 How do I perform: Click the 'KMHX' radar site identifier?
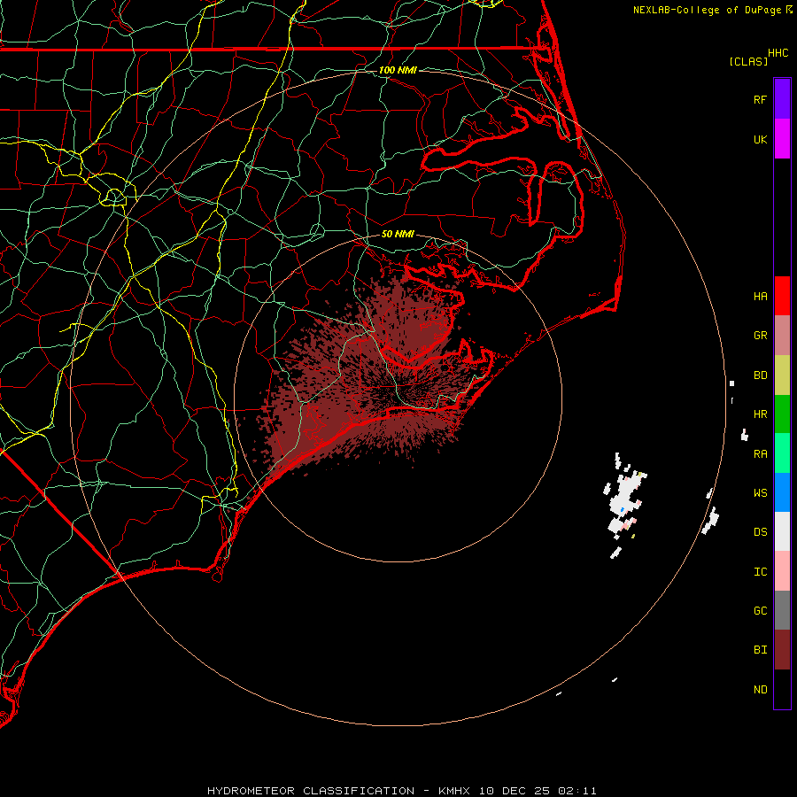(454, 791)
